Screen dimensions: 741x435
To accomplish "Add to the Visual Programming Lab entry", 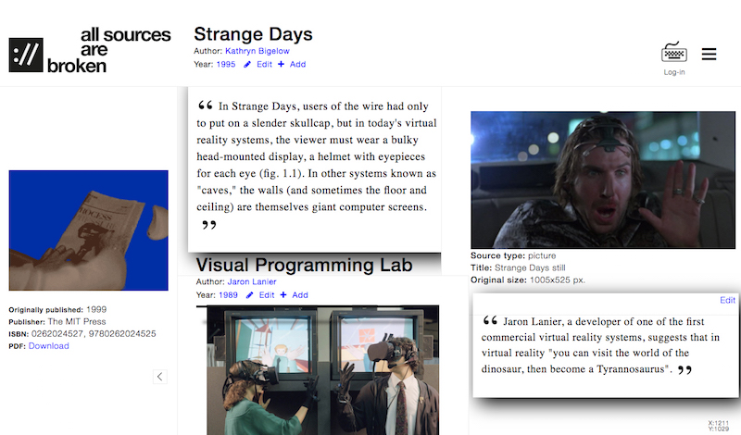I will coord(300,295).
